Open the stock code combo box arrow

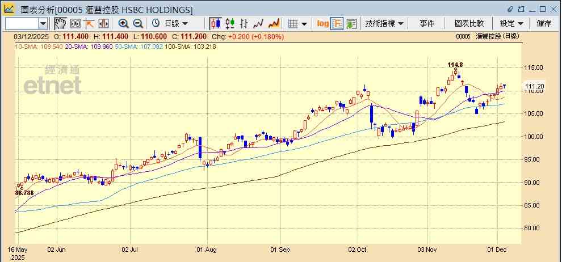pyautogui.click(x=43, y=23)
